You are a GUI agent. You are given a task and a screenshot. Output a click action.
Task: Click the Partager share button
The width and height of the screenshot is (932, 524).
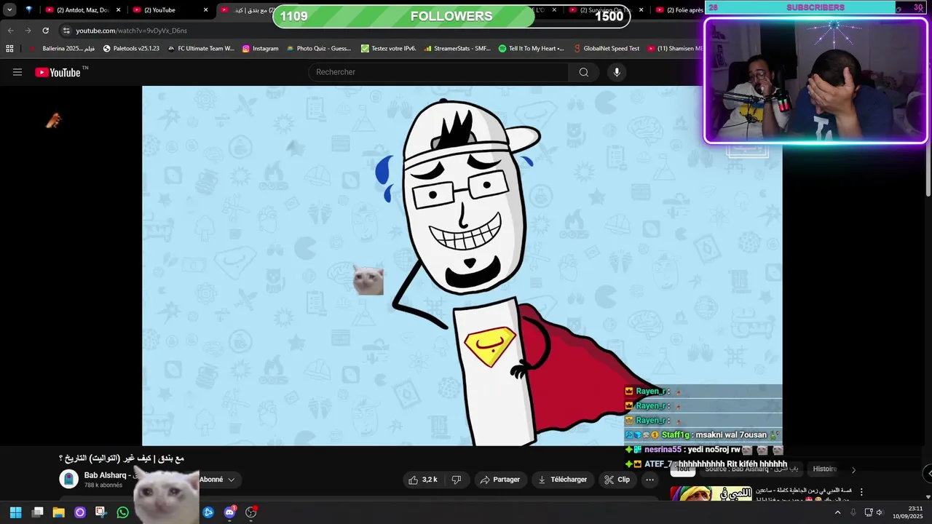tap(500, 480)
